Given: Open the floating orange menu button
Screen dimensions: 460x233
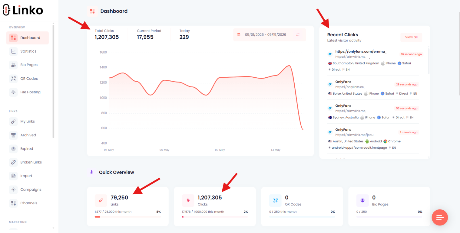Looking at the screenshot, I should [x=440, y=217].
